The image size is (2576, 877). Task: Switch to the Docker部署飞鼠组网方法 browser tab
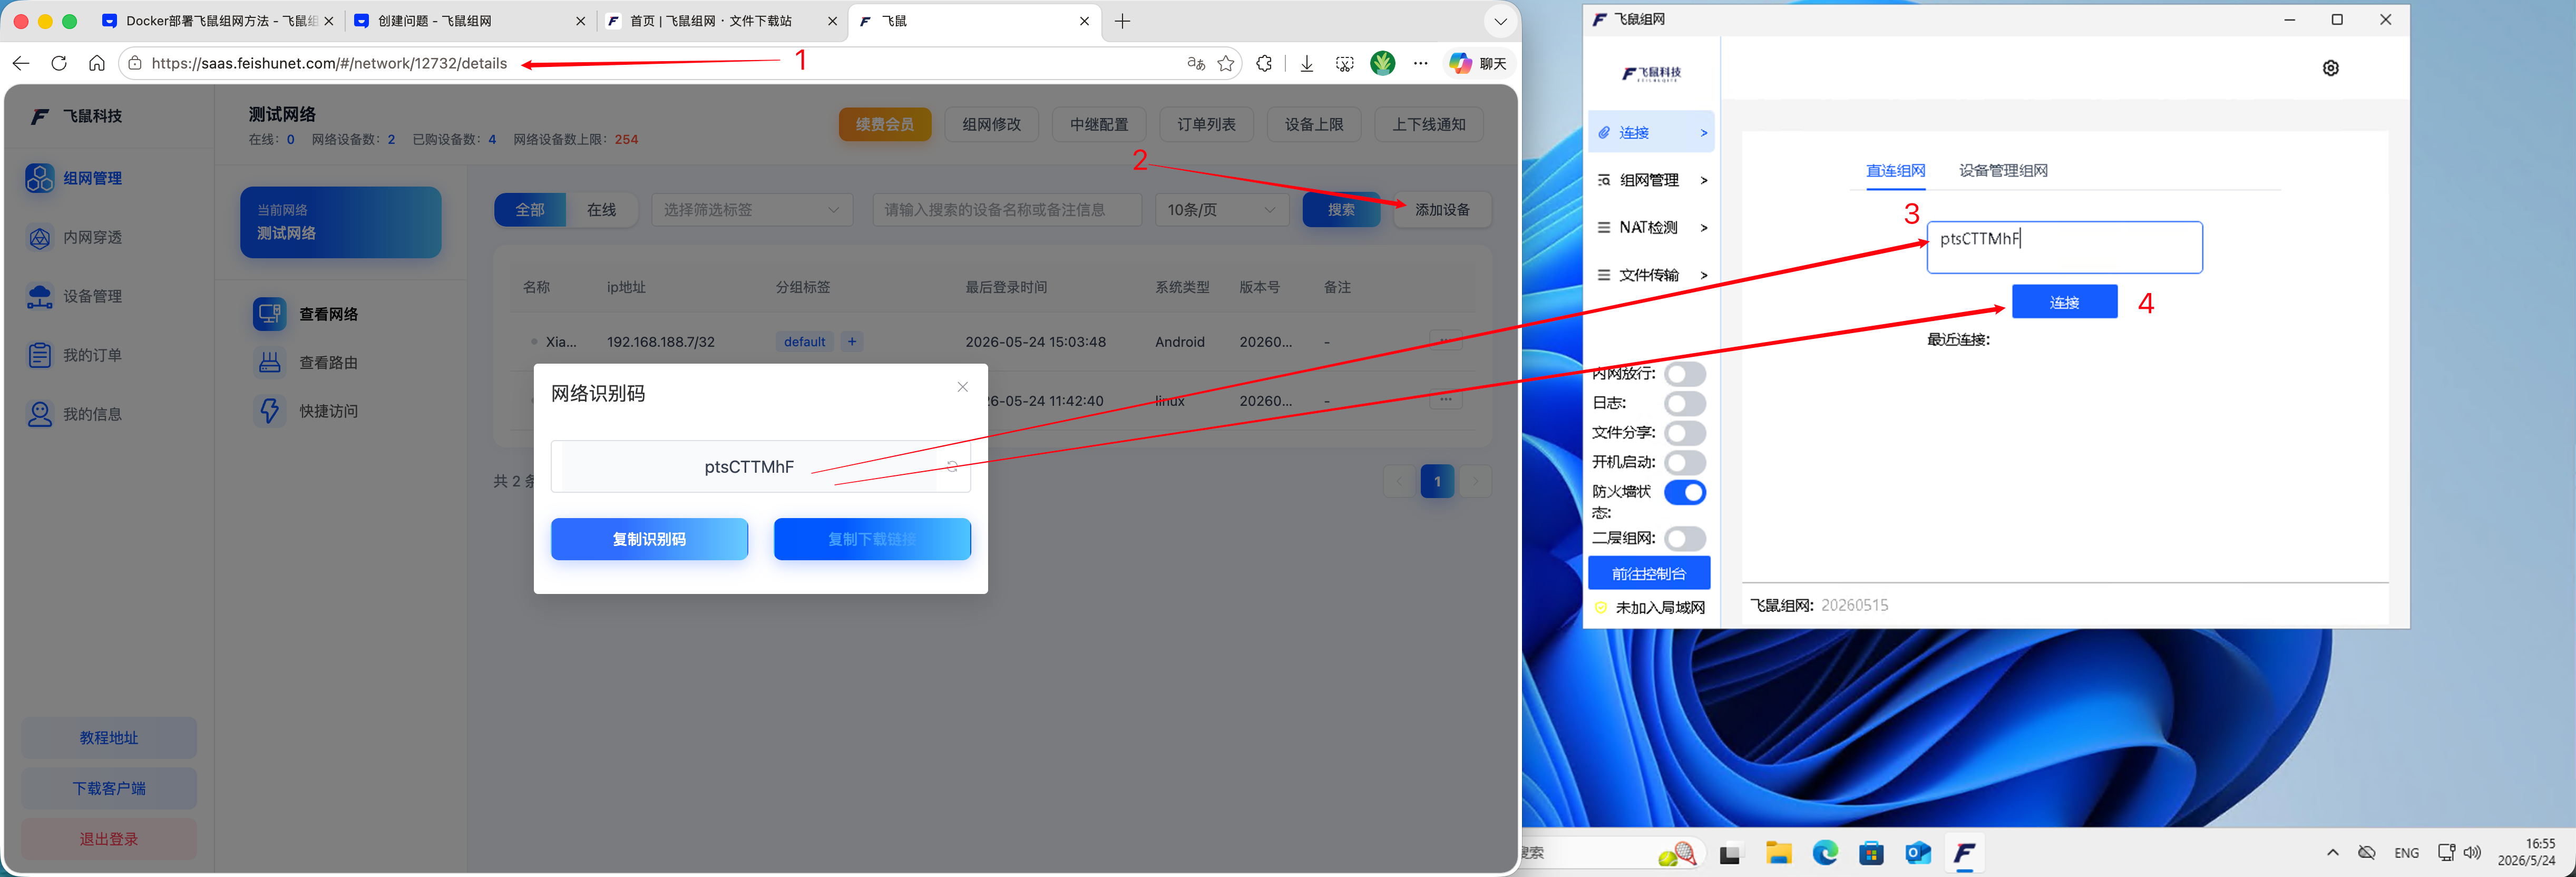(x=219, y=21)
